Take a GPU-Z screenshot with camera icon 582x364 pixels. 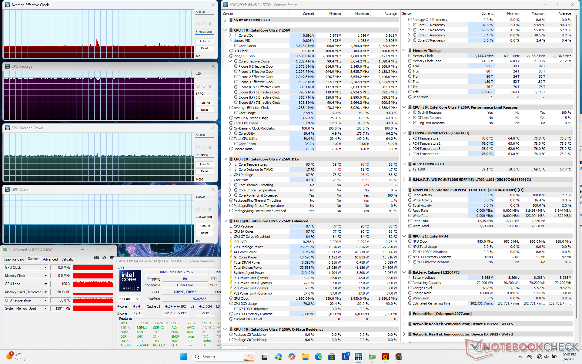tap(96, 258)
